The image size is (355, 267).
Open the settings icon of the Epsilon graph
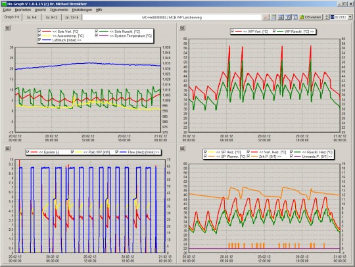[x=7, y=149]
